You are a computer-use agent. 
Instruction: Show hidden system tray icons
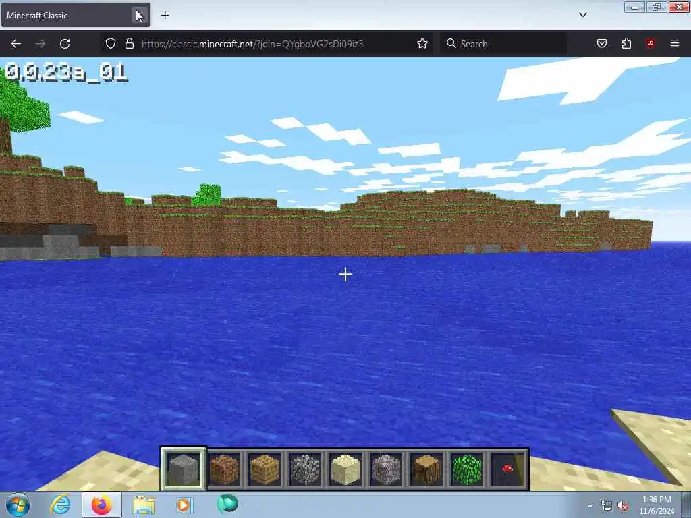[x=590, y=506]
